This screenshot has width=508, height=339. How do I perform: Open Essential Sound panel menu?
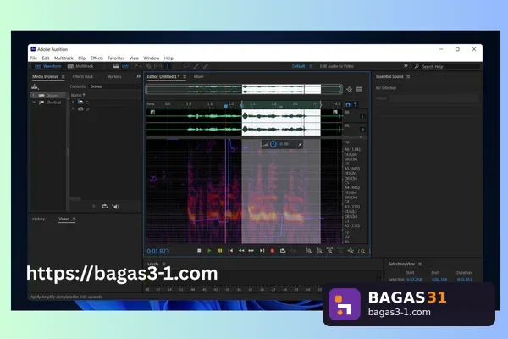(408, 77)
